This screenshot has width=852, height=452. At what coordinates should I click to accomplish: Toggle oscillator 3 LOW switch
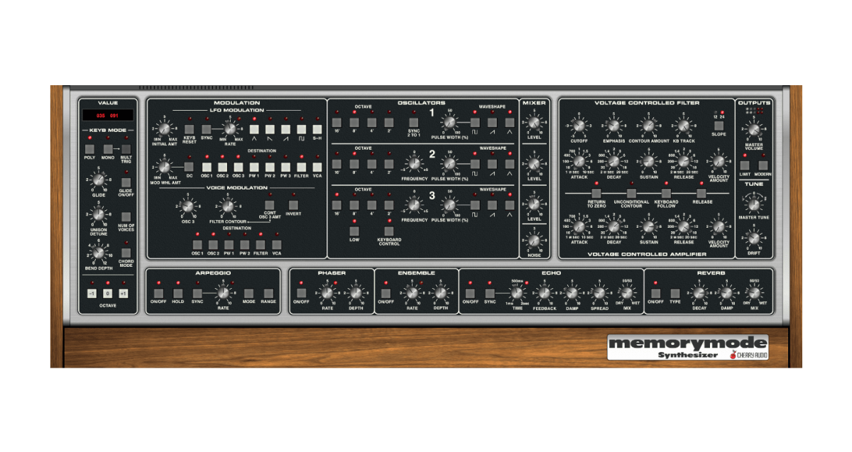point(354,231)
